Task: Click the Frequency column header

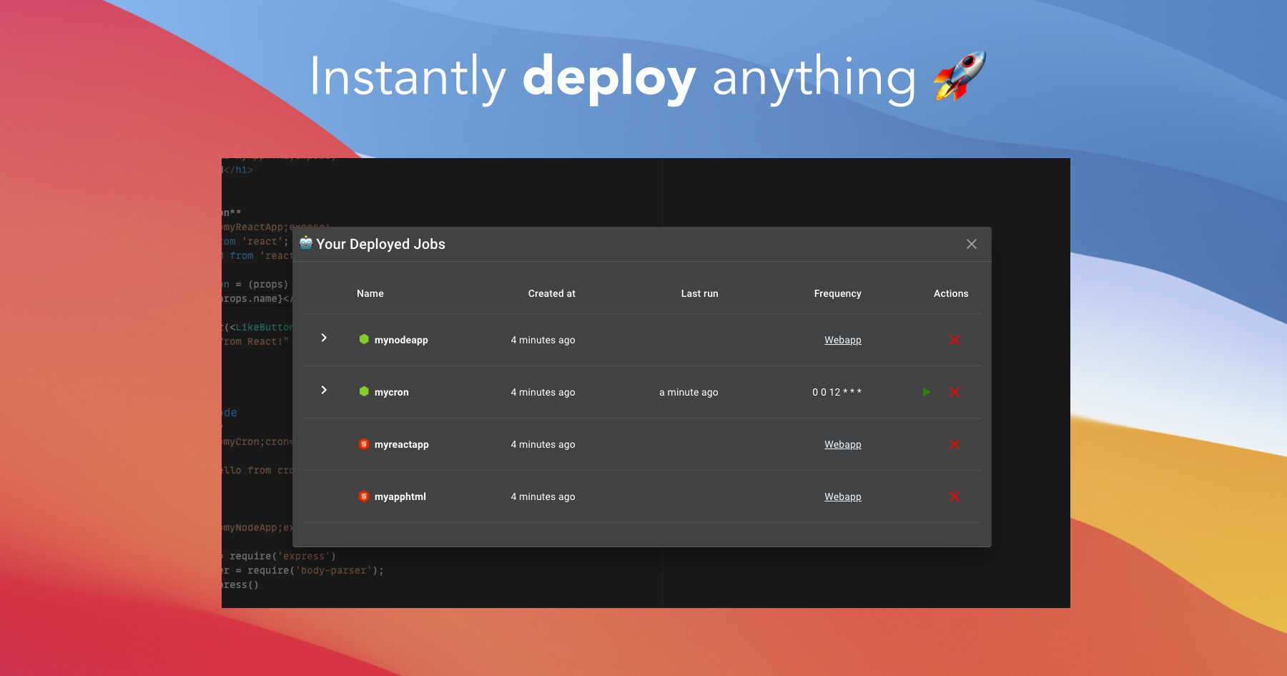Action: click(837, 293)
